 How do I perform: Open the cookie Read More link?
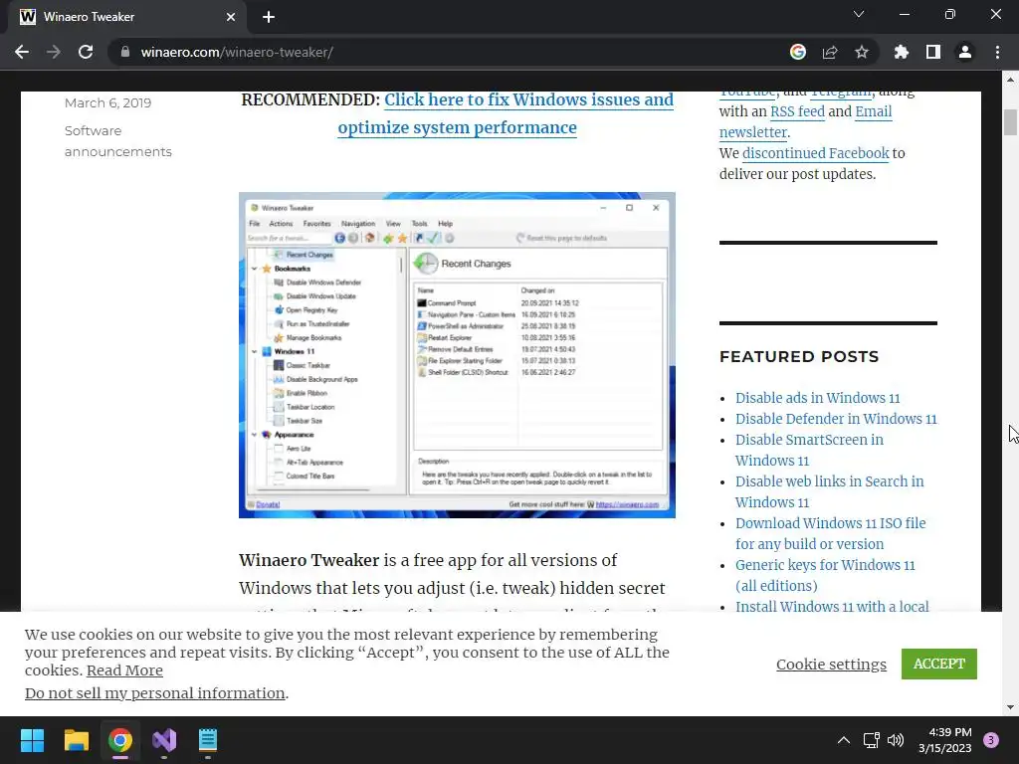124,670
